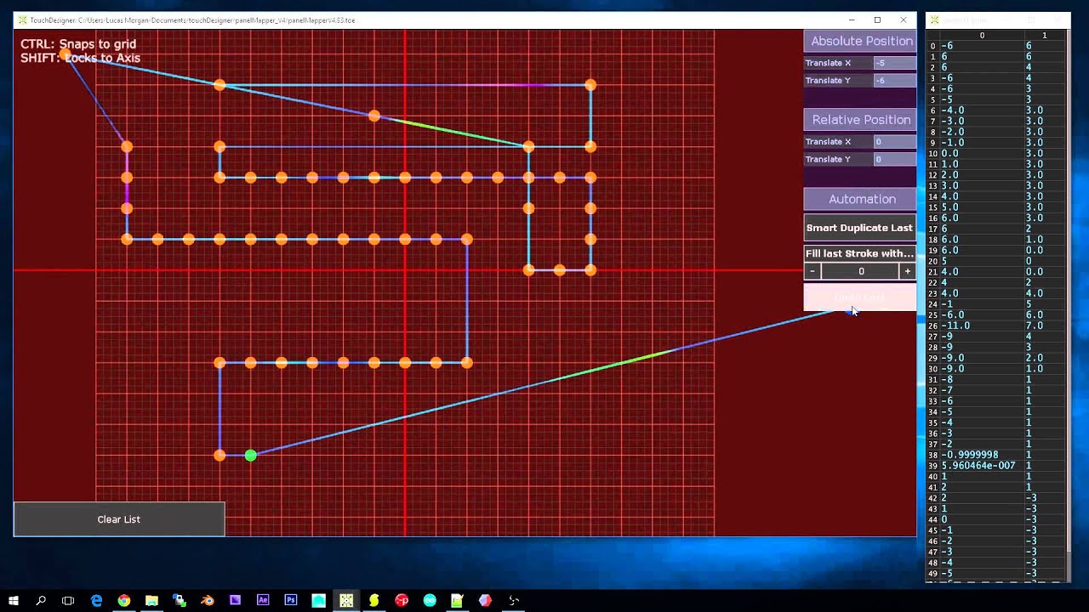Open After Effects from the taskbar

click(x=263, y=600)
